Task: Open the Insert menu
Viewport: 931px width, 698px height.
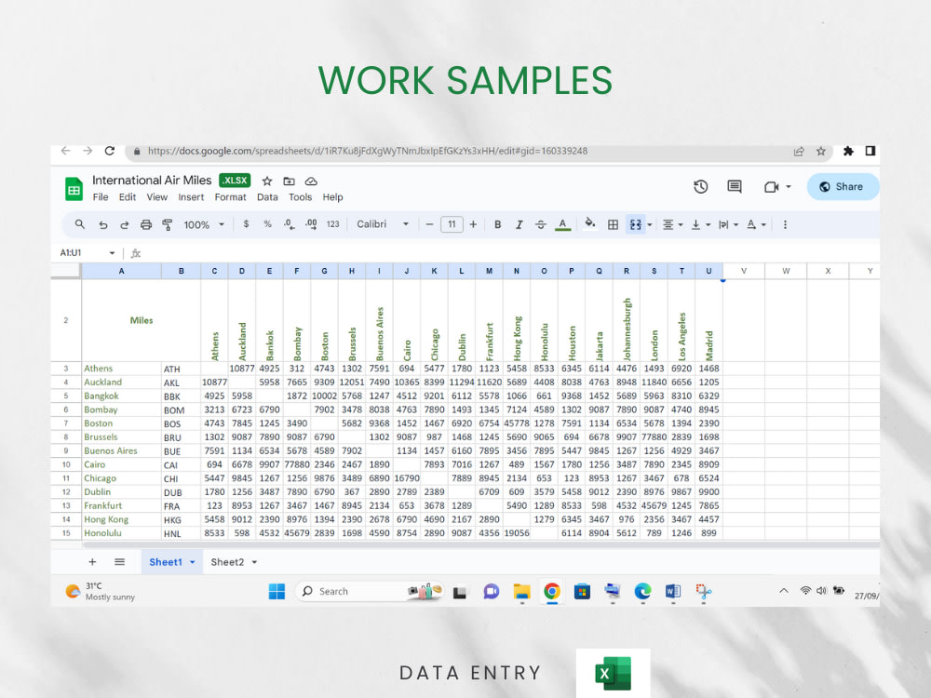Action: pos(191,197)
